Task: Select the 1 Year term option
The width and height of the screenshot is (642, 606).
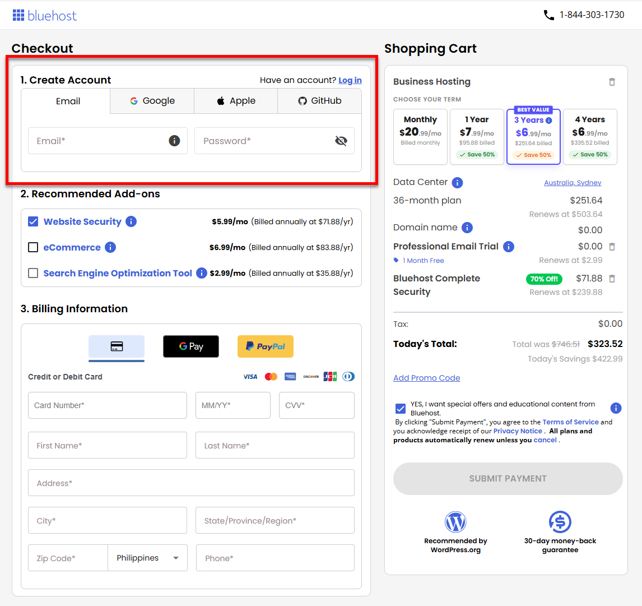Action: 477,137
